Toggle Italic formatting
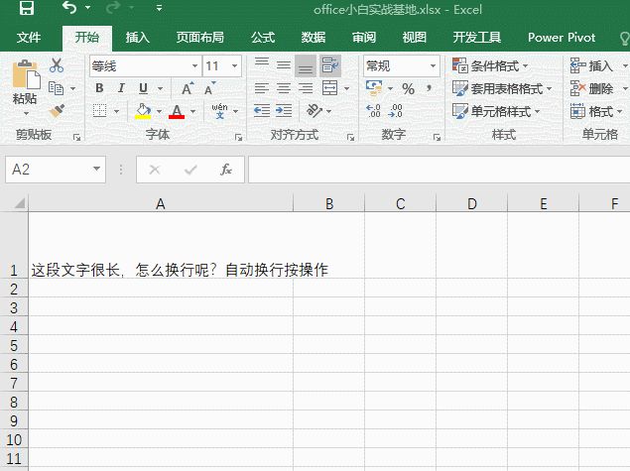The image size is (630, 471). click(121, 89)
